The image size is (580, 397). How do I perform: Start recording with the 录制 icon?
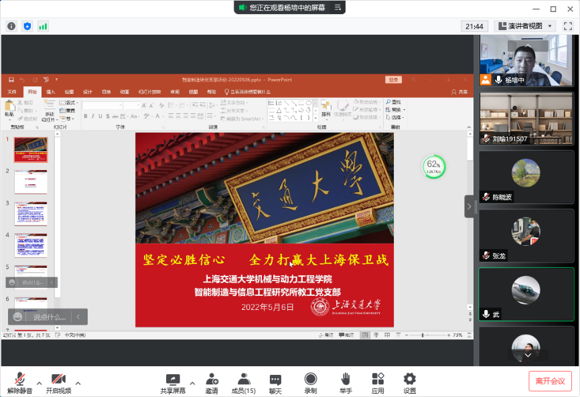pos(311,383)
